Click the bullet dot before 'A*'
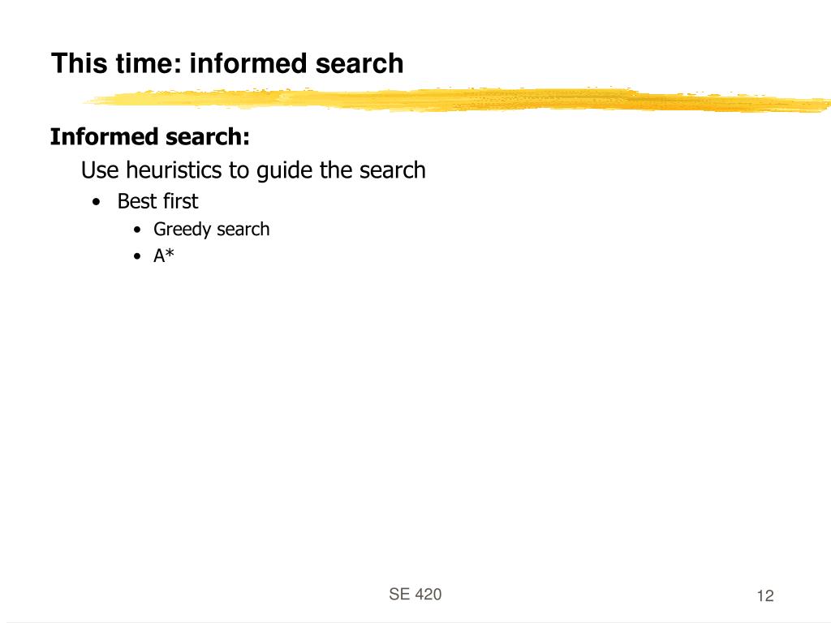This screenshot has height=623, width=831. 137,257
